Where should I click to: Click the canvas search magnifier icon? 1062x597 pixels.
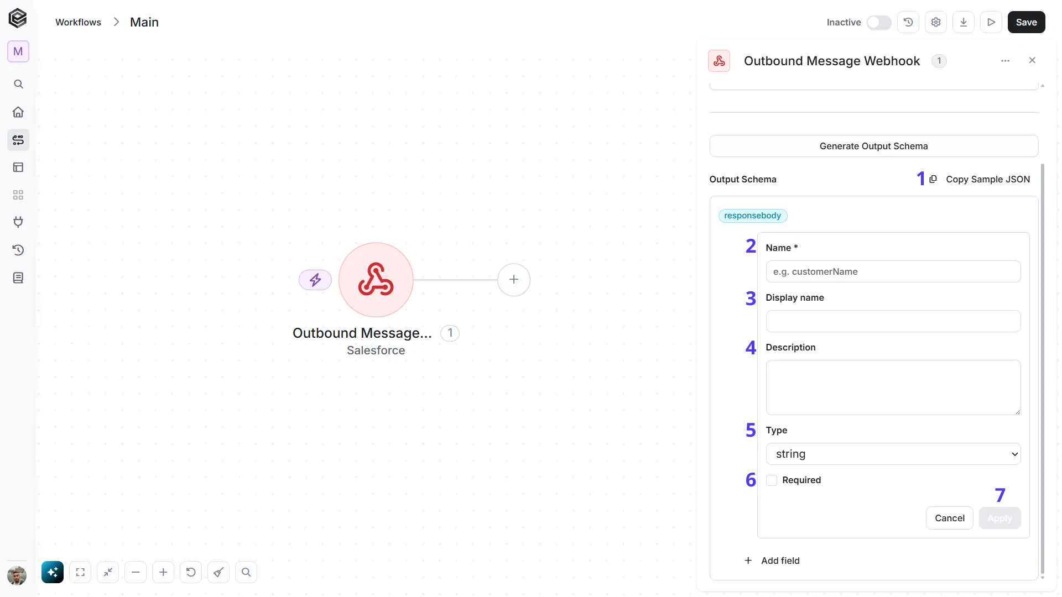(x=246, y=572)
